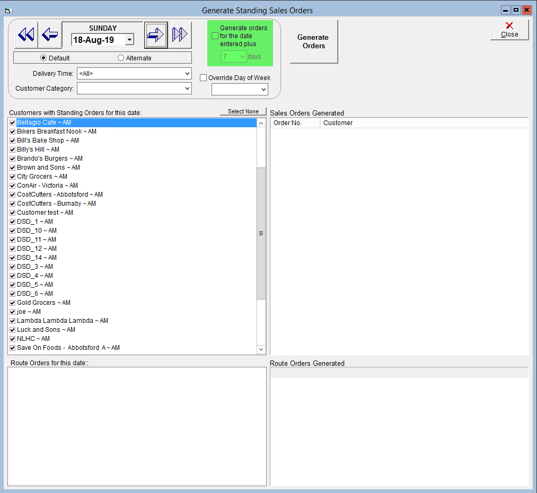Viewport: 537px width, 493px height.
Task: Click customer list scrollbar down arrow
Action: 261,349
